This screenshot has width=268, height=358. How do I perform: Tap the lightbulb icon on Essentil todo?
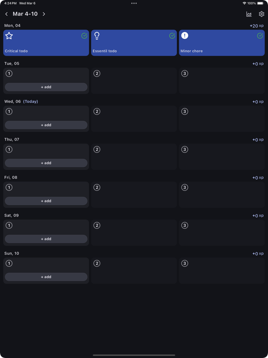tap(96, 36)
